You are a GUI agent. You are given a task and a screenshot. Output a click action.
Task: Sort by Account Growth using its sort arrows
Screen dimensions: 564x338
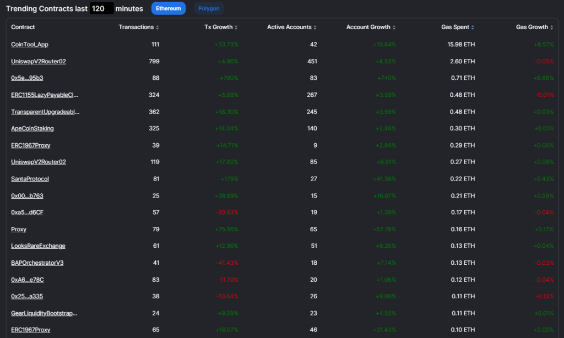tap(394, 28)
